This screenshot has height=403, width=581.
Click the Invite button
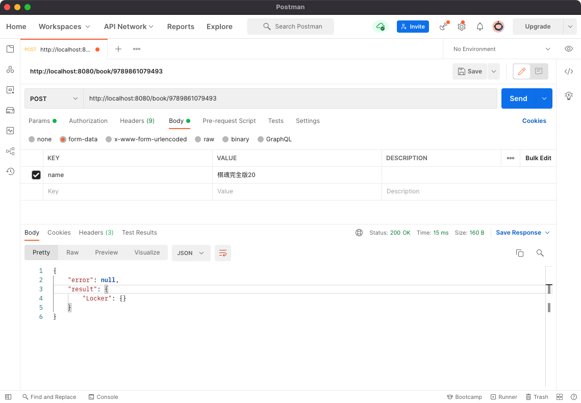413,27
